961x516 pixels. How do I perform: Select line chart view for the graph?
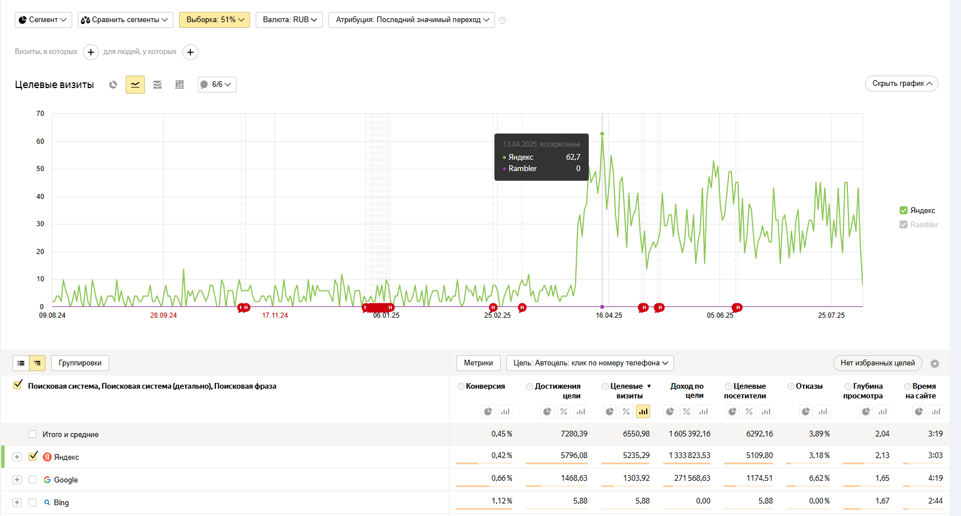[x=135, y=85]
